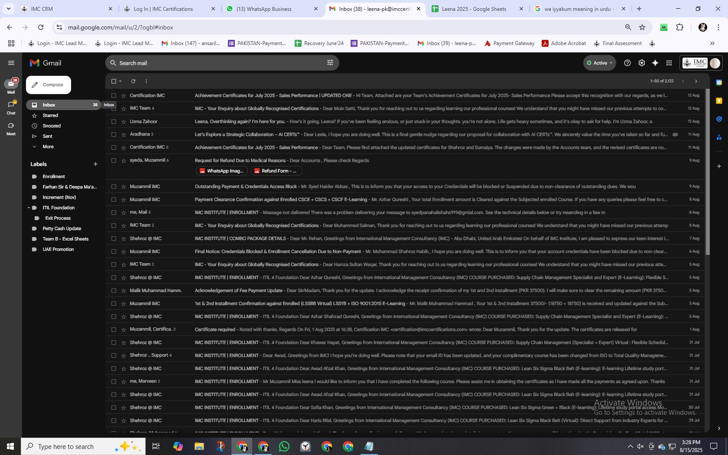Switch to WhatsApp Business tab
This screenshot has width=728, height=455.
pos(272,9)
